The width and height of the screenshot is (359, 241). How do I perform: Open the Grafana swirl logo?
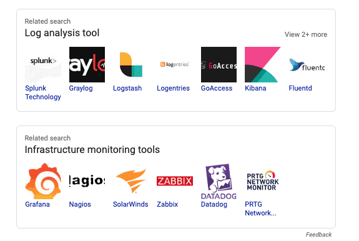(x=43, y=181)
